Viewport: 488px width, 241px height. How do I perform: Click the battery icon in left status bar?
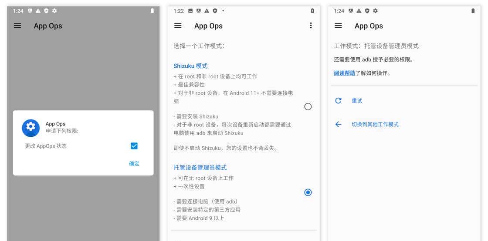(152, 11)
